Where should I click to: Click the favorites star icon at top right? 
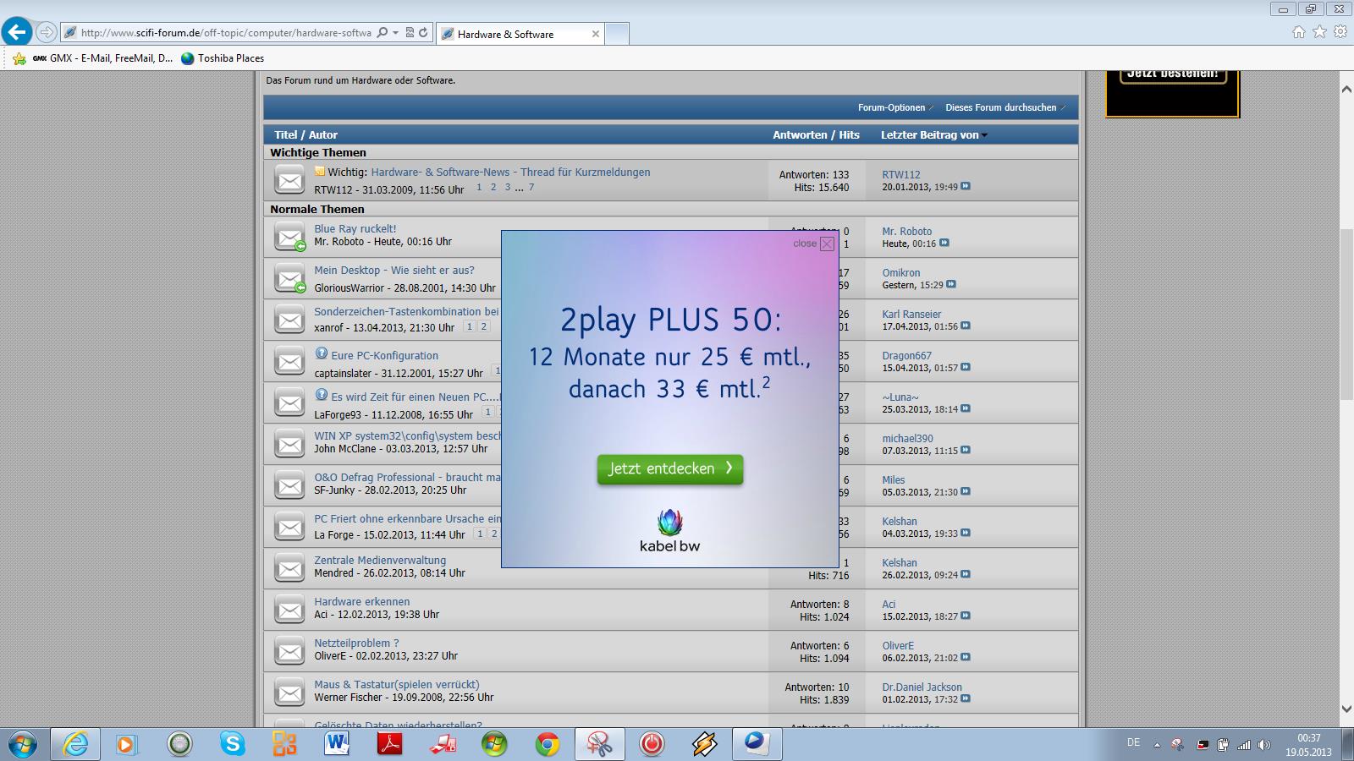1319,32
